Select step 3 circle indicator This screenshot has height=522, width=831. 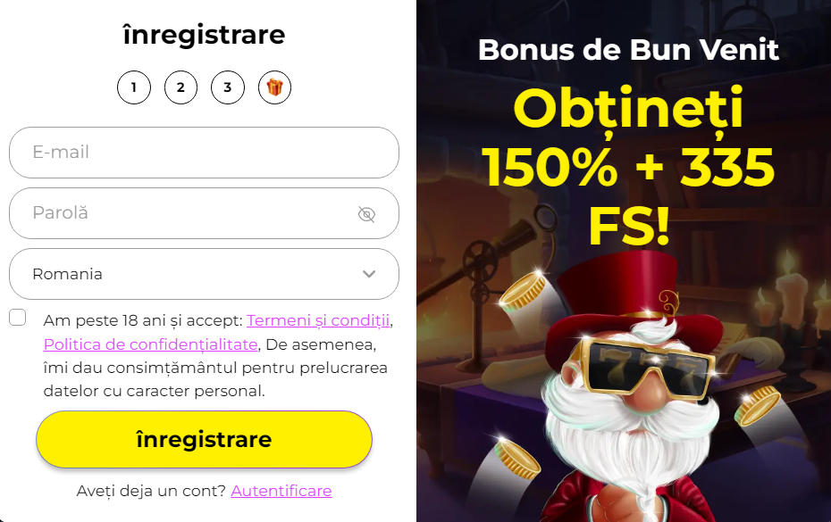[x=227, y=87]
